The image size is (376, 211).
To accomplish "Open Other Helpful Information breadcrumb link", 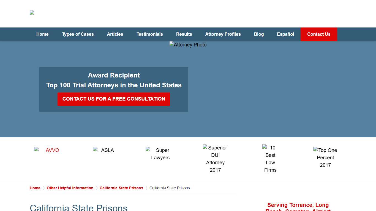I will point(70,188).
